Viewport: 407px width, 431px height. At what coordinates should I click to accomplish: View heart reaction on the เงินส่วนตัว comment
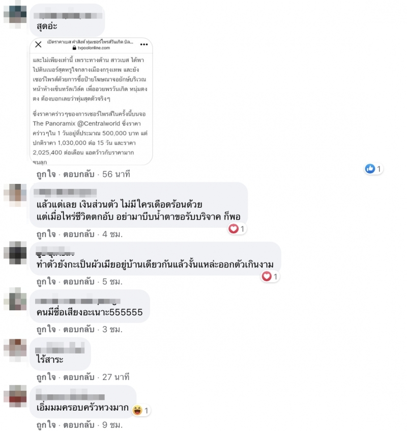(237, 229)
